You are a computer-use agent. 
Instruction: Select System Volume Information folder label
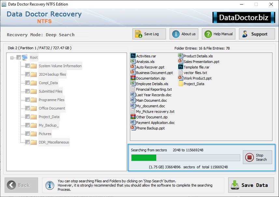(x=60, y=66)
